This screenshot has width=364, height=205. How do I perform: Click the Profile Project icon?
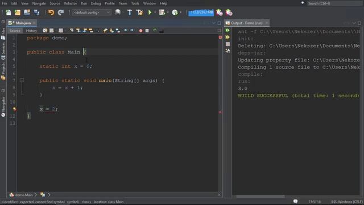pyautogui.click(x=175, y=13)
